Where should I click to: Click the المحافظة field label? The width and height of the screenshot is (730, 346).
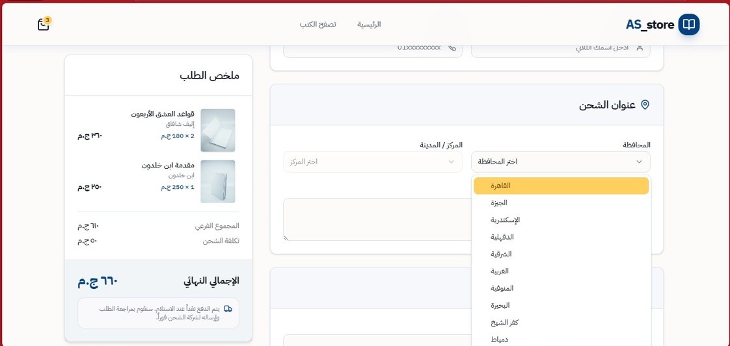(x=637, y=145)
